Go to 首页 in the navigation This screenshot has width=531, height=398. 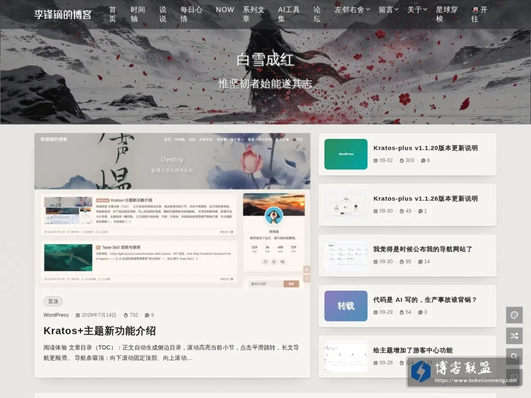click(x=113, y=14)
